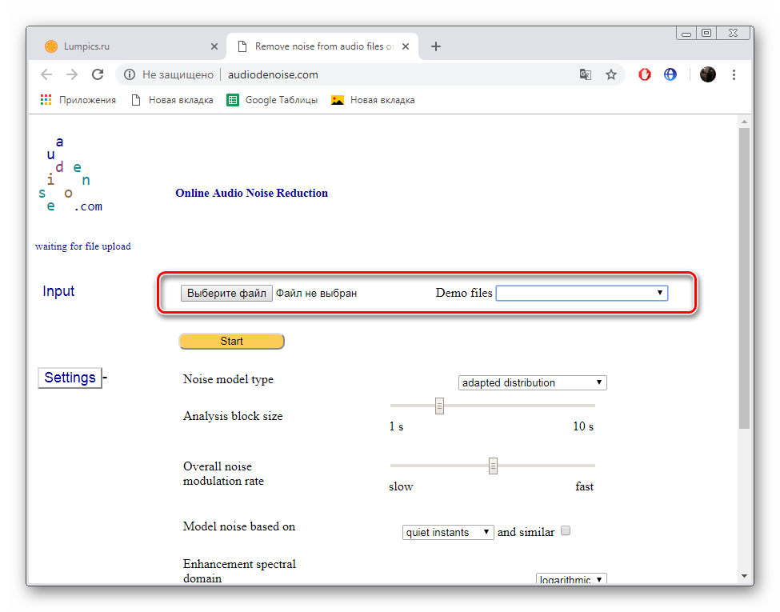780x612 pixels.
Task: Click the browser reload page icon
Action: coord(98,74)
